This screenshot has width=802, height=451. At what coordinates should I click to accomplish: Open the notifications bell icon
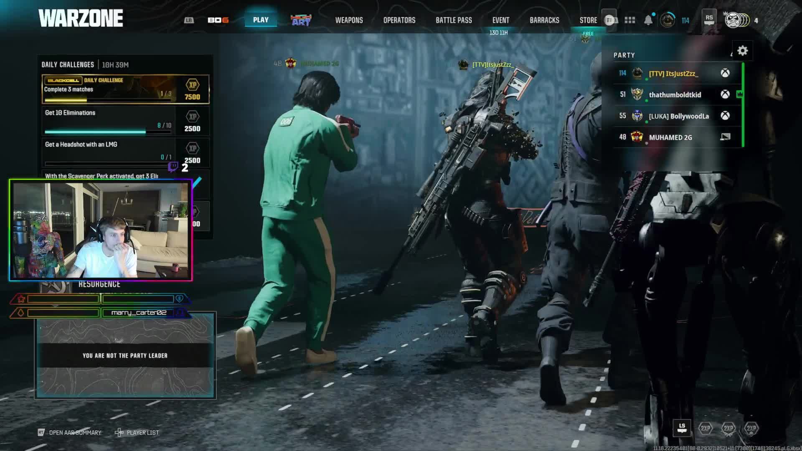click(x=648, y=20)
